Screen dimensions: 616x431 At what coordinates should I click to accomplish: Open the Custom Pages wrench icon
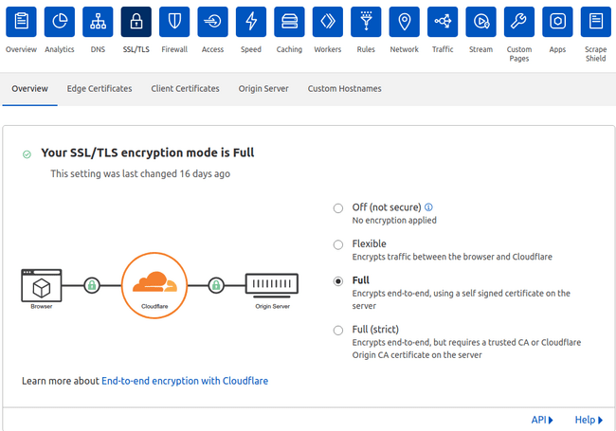[x=519, y=22]
